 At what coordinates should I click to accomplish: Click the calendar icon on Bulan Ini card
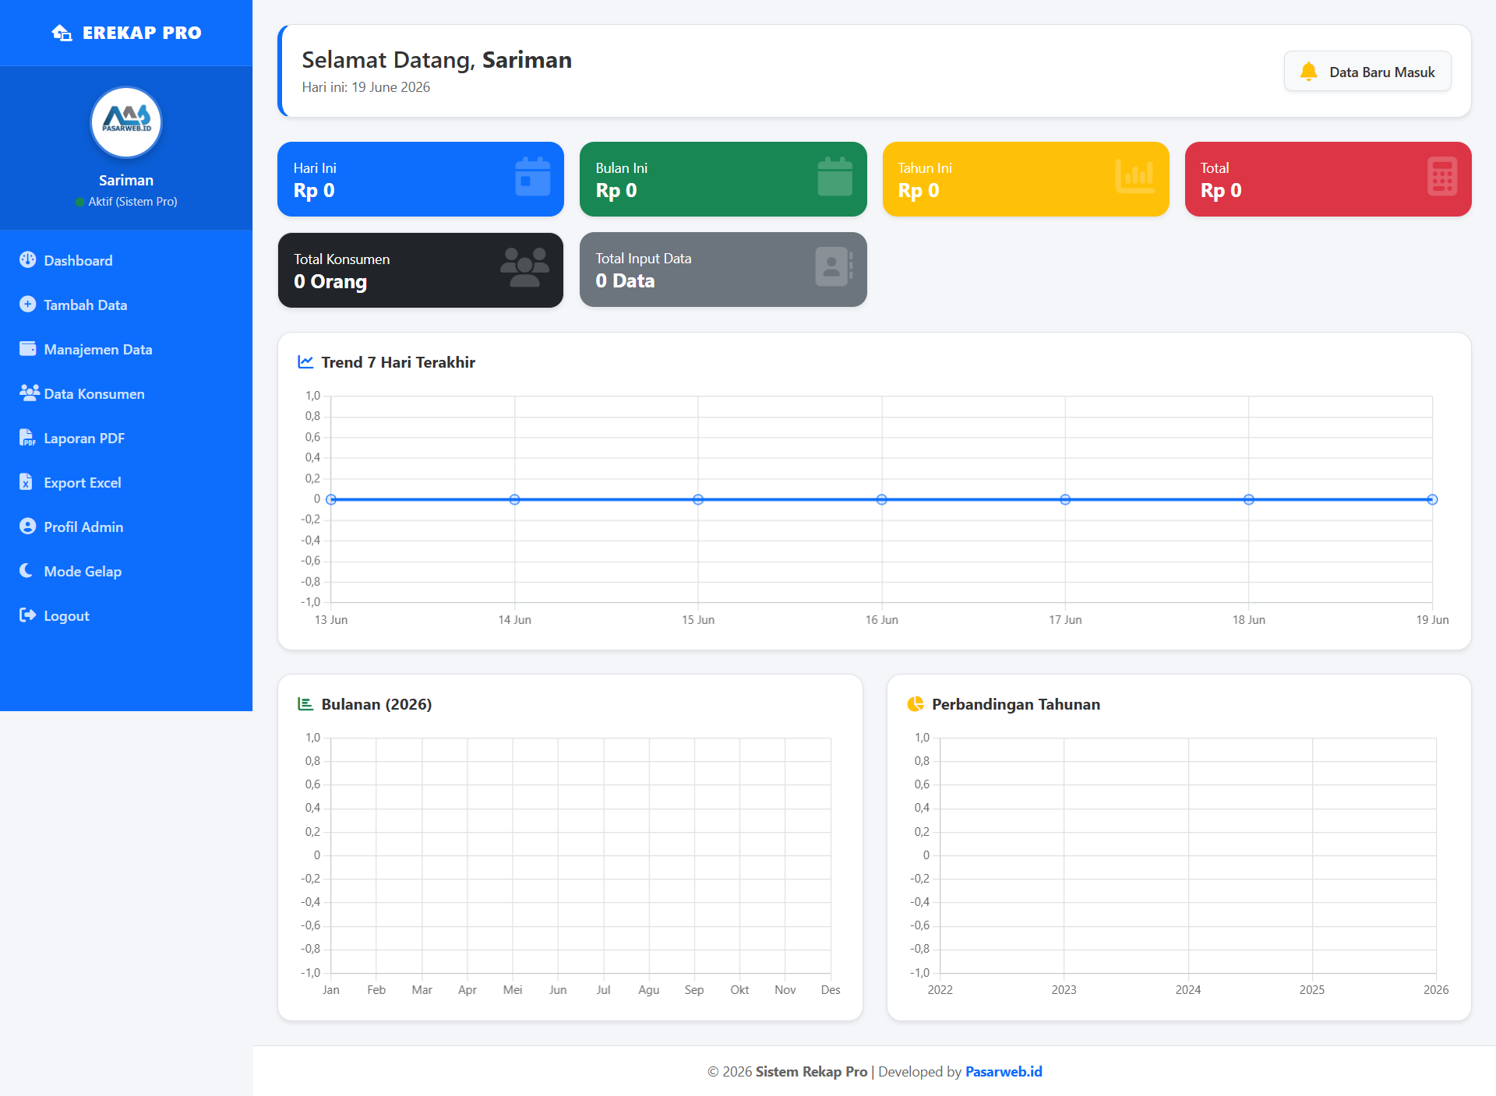(835, 177)
